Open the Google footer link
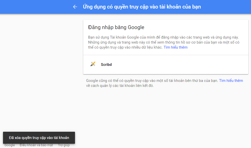 [9, 145]
